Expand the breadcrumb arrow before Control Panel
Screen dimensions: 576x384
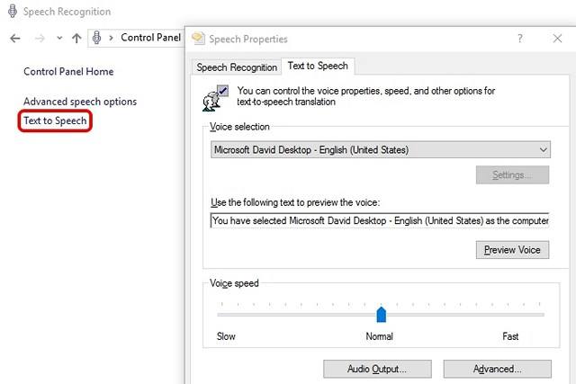click(x=112, y=38)
